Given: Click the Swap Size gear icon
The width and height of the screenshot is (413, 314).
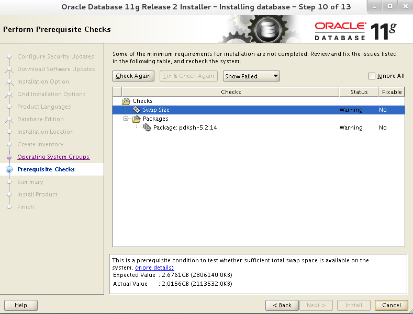Looking at the screenshot, I should [x=136, y=110].
